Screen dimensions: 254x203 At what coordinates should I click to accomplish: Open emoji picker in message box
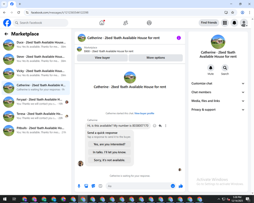click(x=173, y=186)
